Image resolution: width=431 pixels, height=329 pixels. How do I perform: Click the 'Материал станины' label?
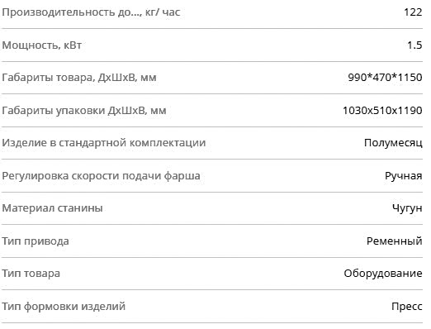point(53,208)
